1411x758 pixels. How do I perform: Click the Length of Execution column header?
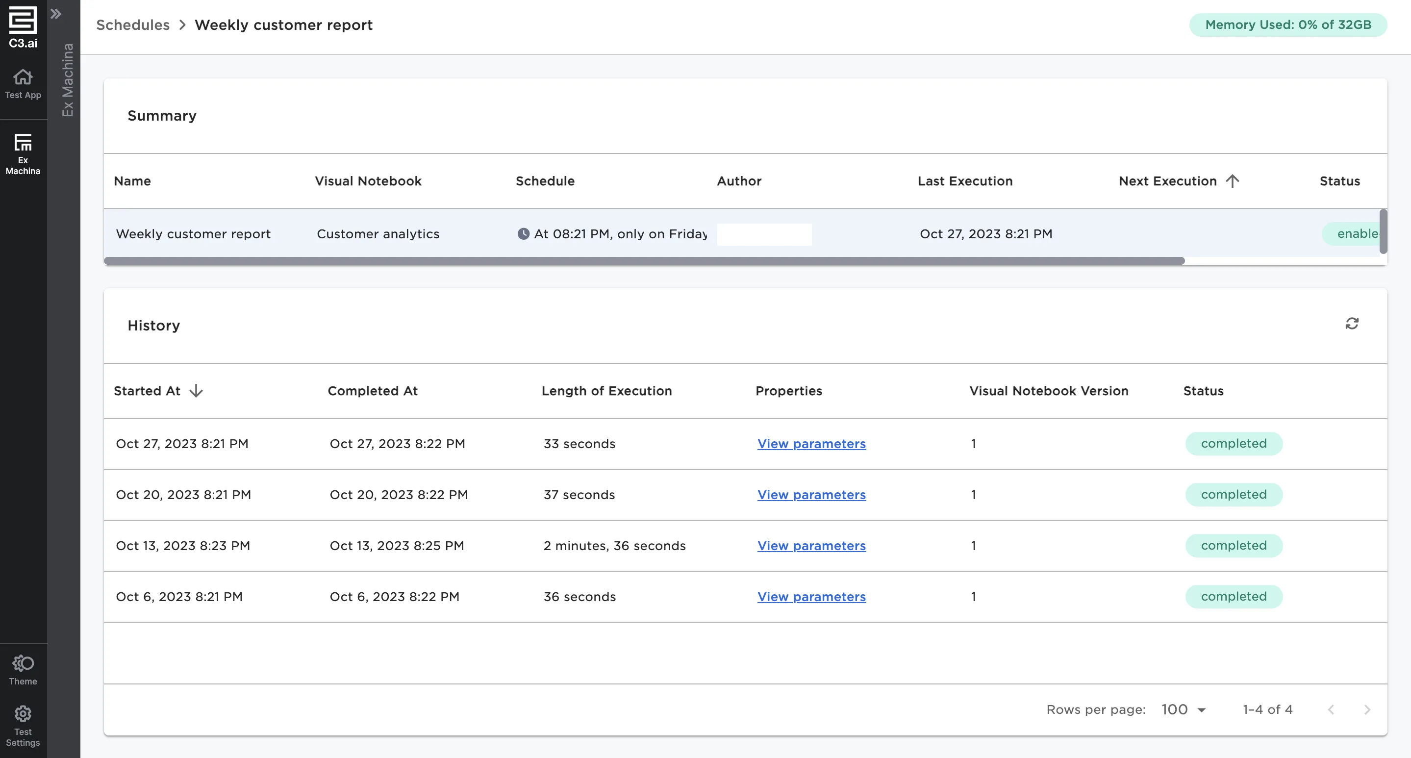pos(606,391)
